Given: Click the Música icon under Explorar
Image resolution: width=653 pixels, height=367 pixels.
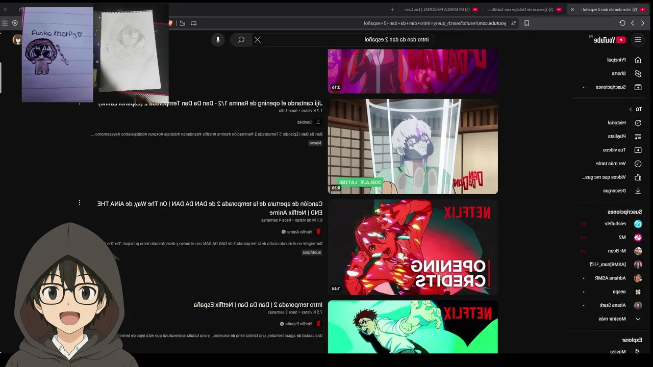Looking at the screenshot, I should point(638,352).
